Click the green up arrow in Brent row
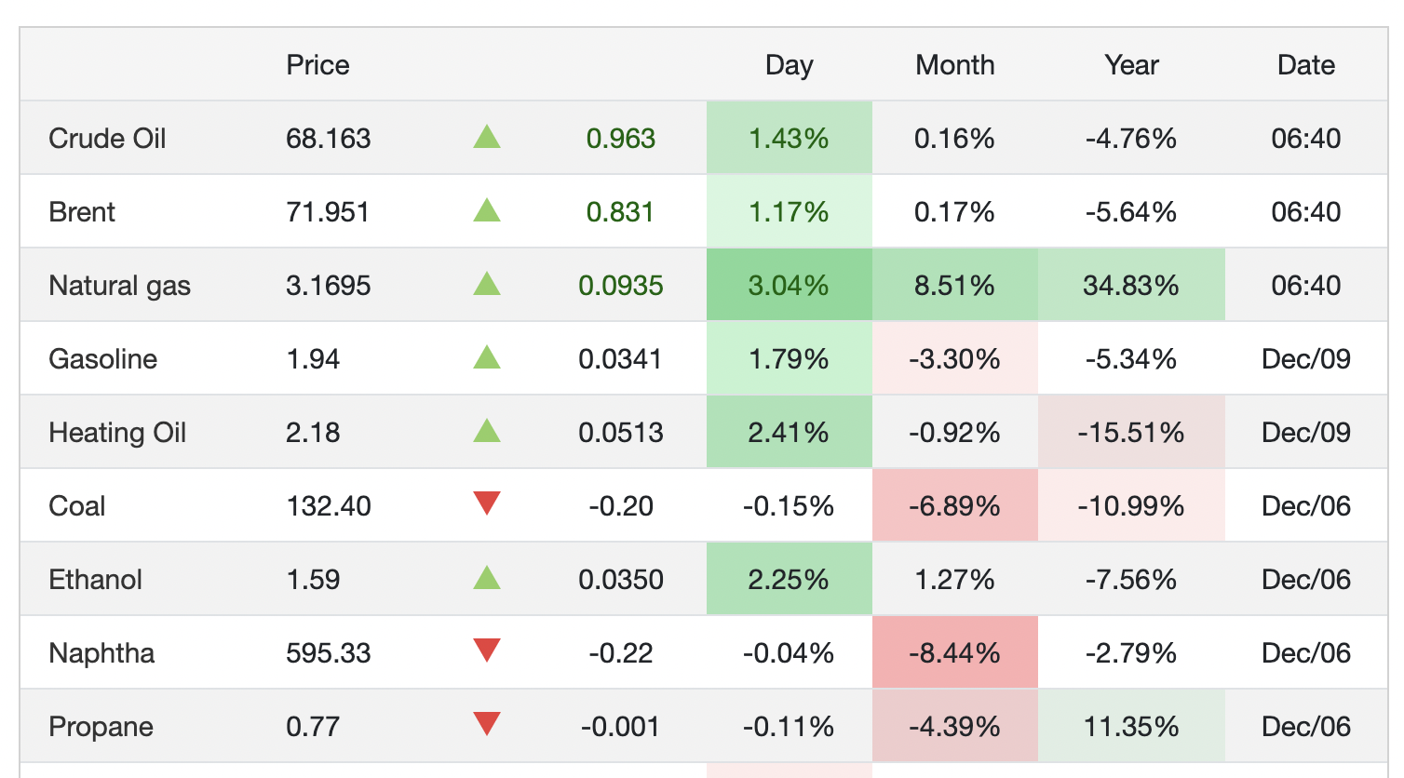Screen dimensions: 1404x778 point(487,210)
